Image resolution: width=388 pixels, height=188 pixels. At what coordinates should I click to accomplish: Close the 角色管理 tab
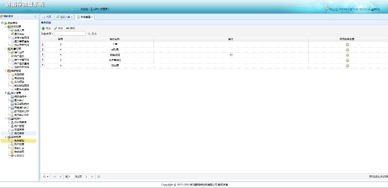(92, 17)
